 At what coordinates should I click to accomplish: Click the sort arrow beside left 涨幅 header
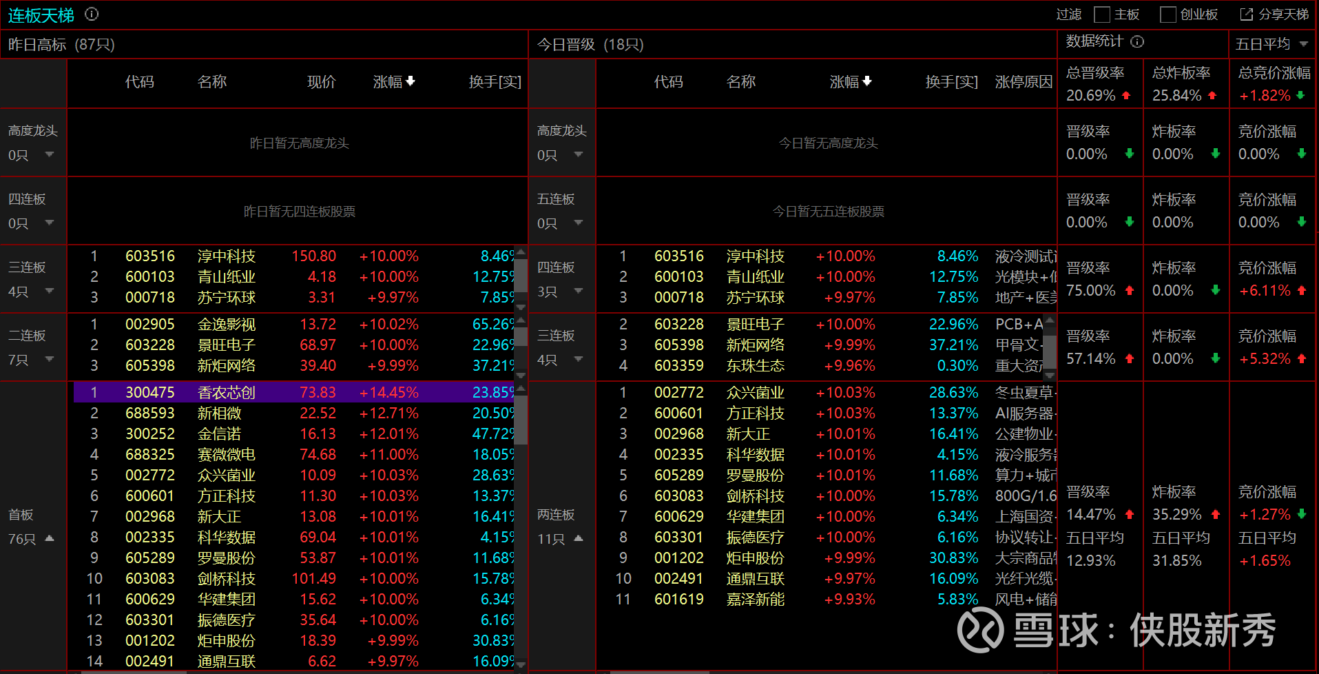[411, 81]
